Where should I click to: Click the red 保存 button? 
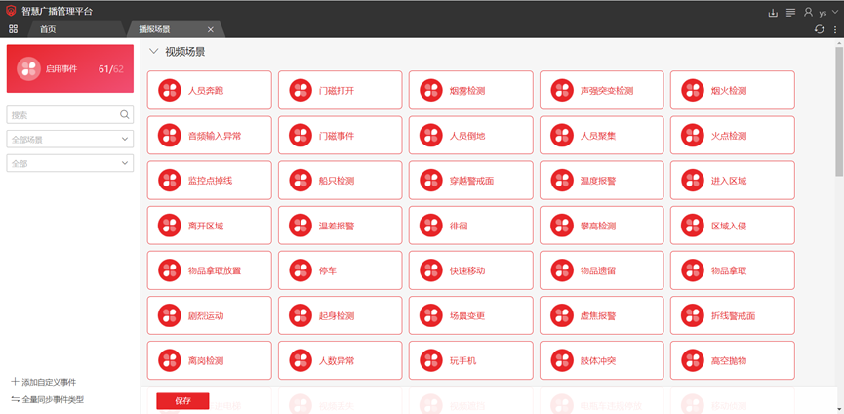click(182, 400)
